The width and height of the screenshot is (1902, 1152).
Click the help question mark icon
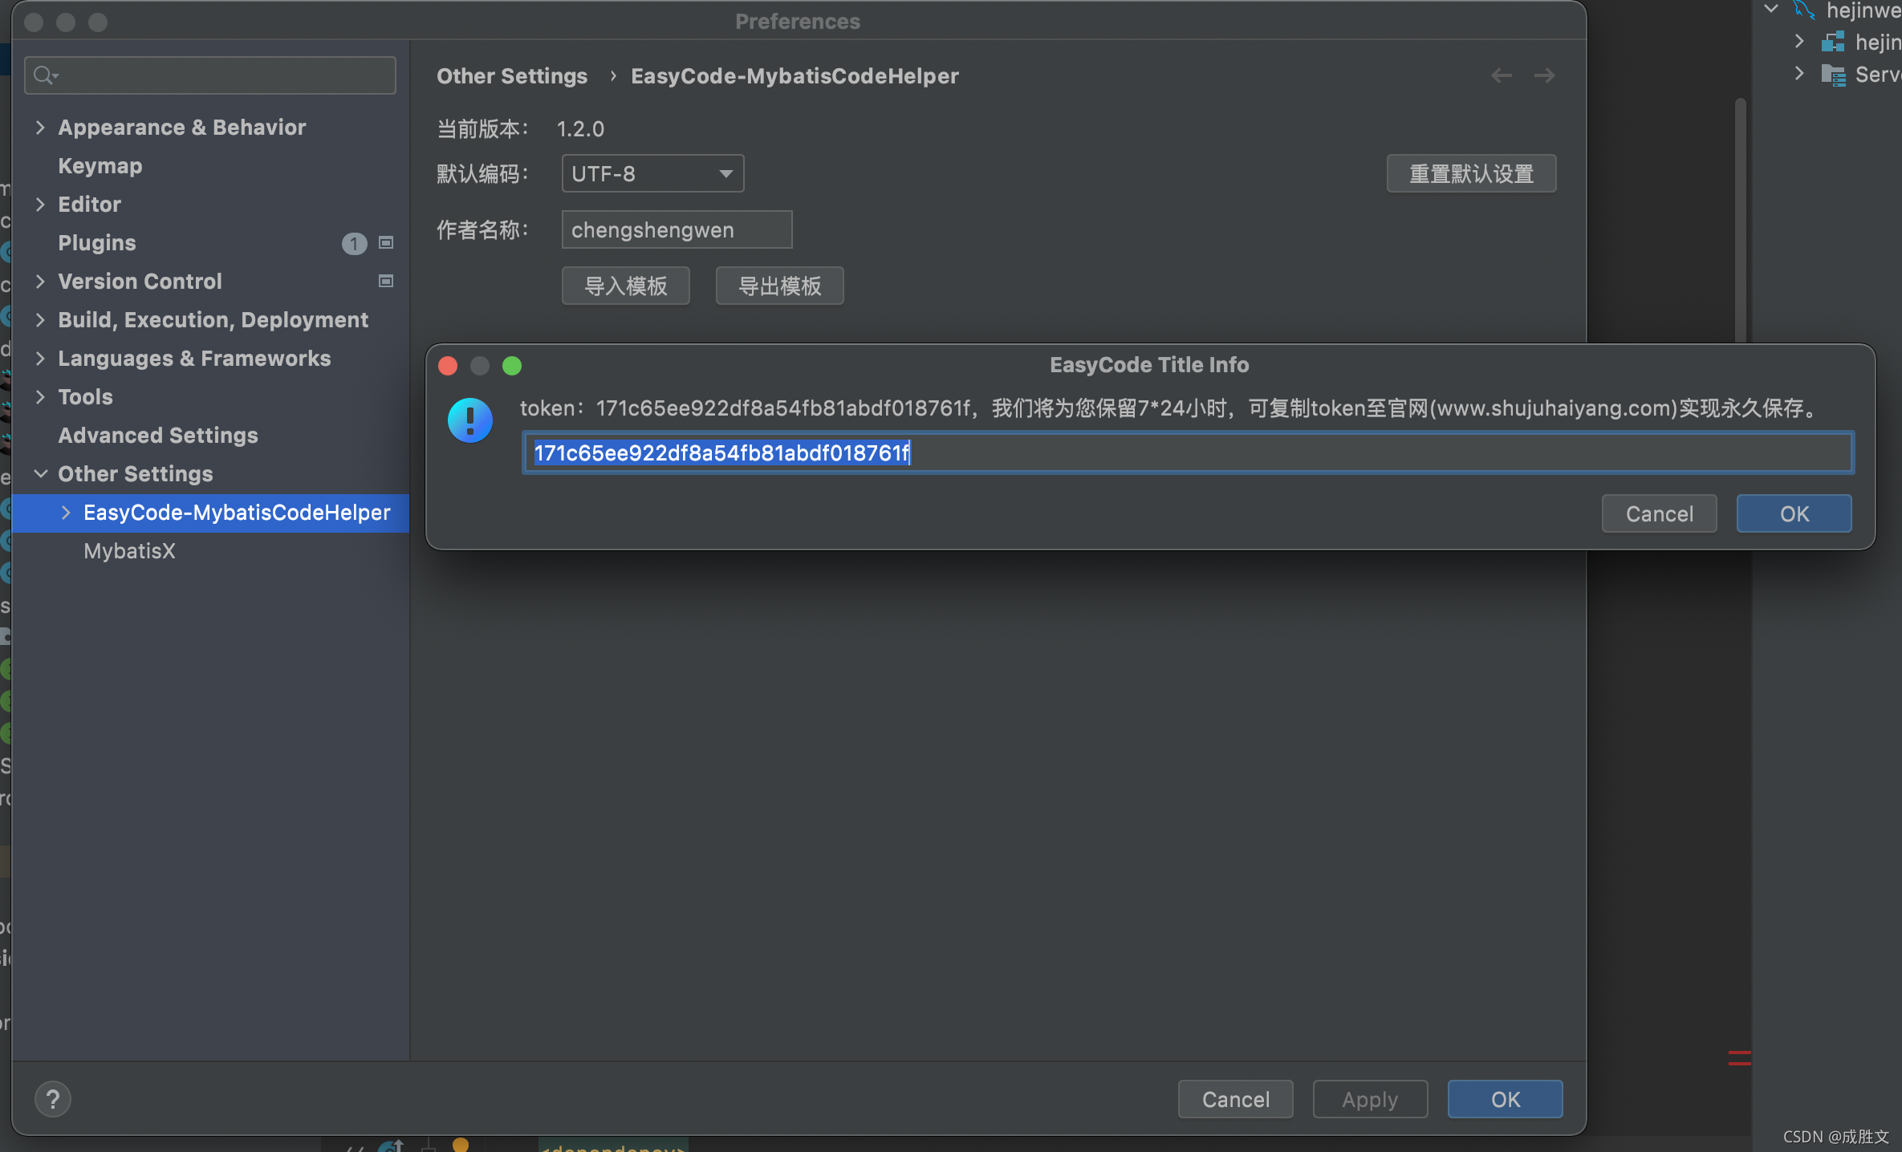pos(51,1099)
